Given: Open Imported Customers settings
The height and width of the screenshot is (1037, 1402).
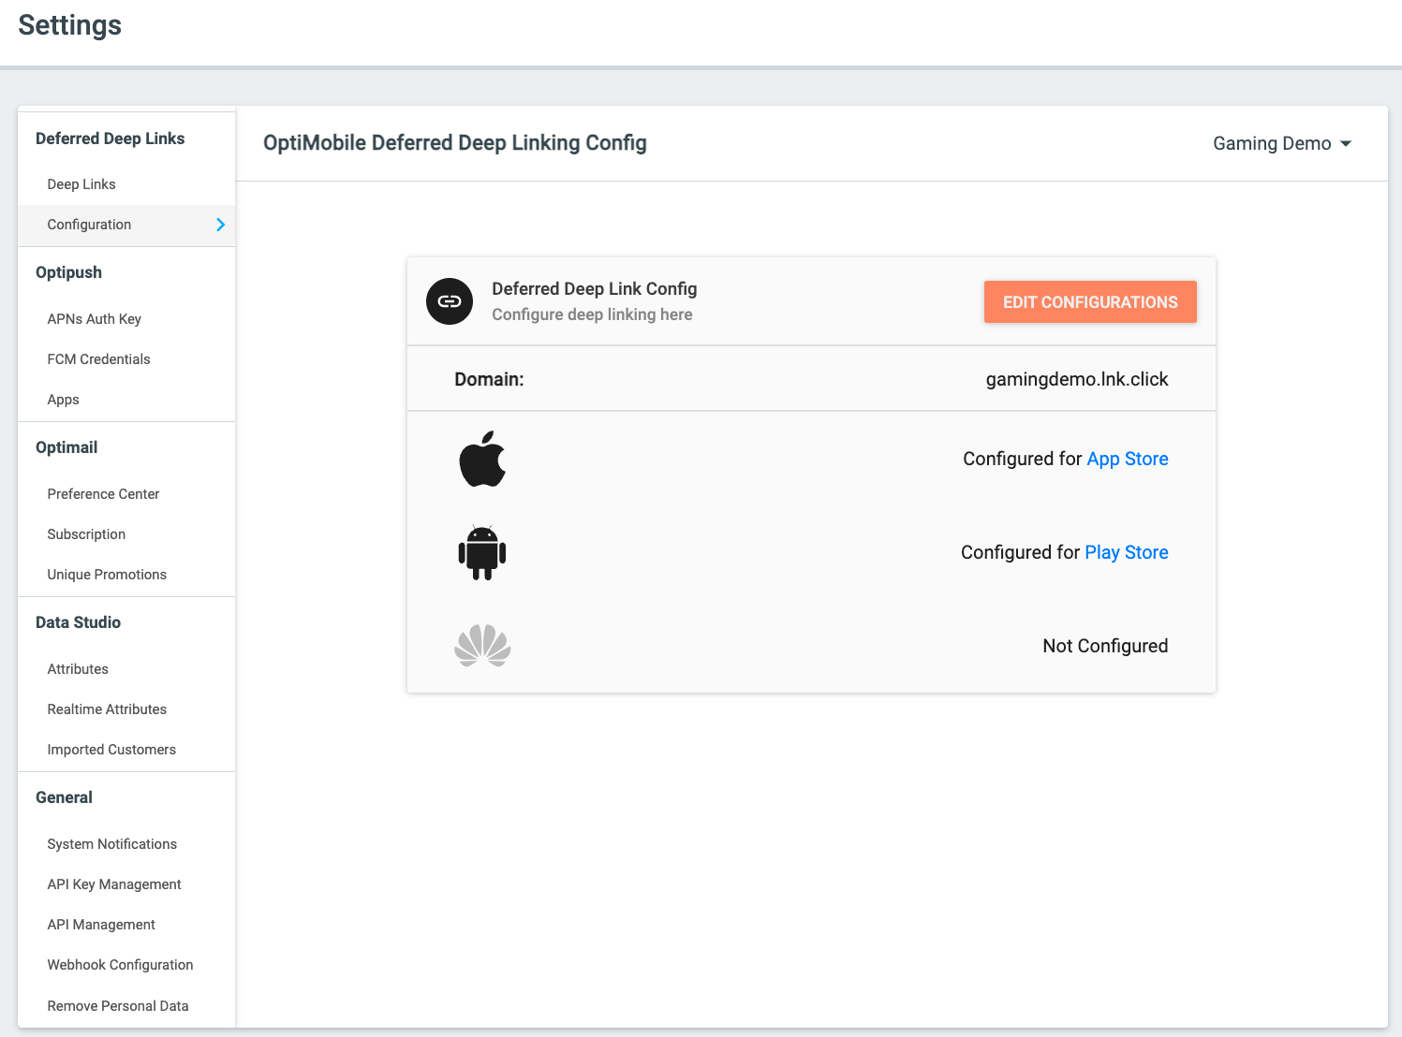Looking at the screenshot, I should (111, 750).
